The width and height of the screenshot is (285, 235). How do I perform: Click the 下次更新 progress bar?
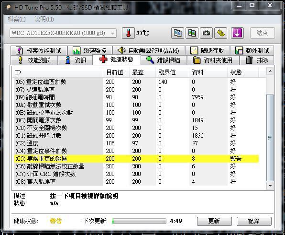pyautogui.click(x=139, y=221)
